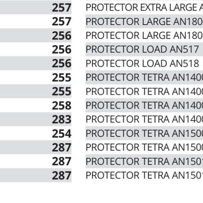Open PROTECTOR LARGE AN180 entry listed for page 256
This screenshot has width=203, height=203.
(x=144, y=35)
